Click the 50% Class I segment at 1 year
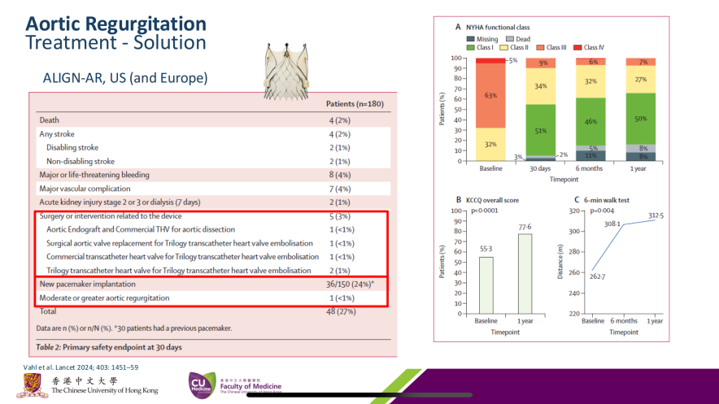 point(641,119)
